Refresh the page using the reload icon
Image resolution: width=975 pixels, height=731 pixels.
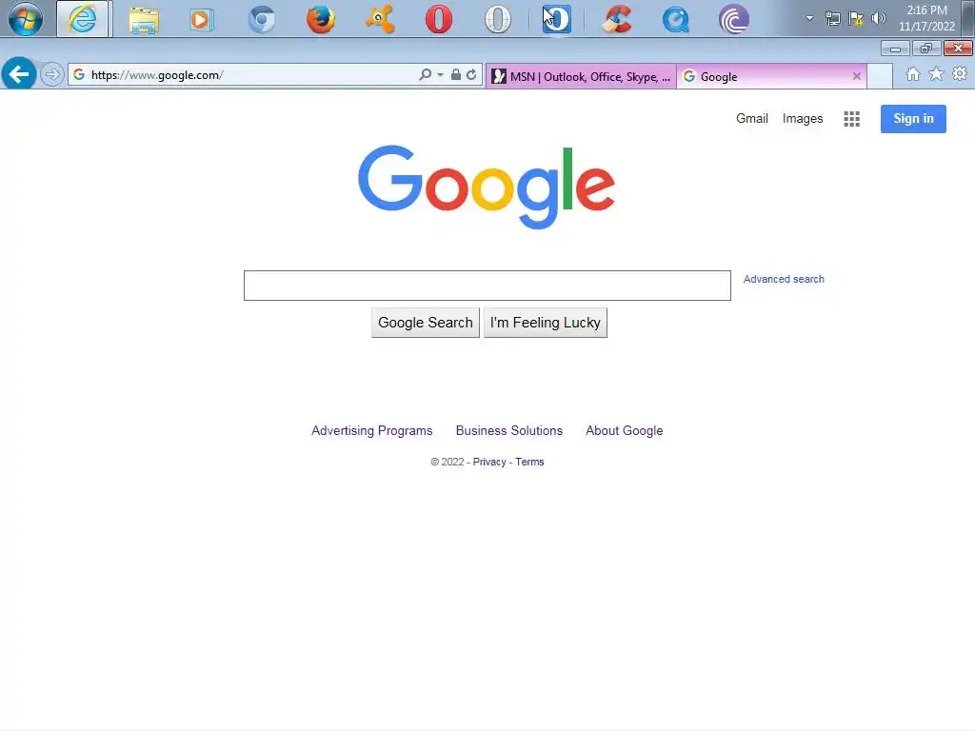pyautogui.click(x=471, y=74)
